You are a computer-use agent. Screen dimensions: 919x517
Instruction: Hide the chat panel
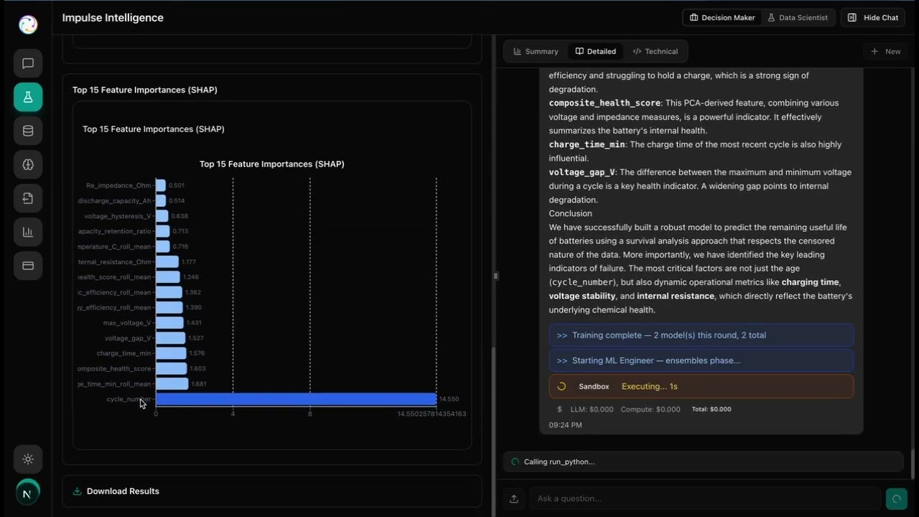(872, 17)
